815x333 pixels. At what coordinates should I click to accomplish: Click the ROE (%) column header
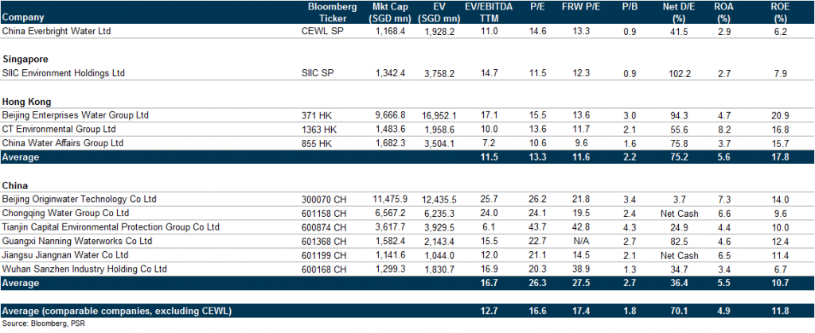780,13
